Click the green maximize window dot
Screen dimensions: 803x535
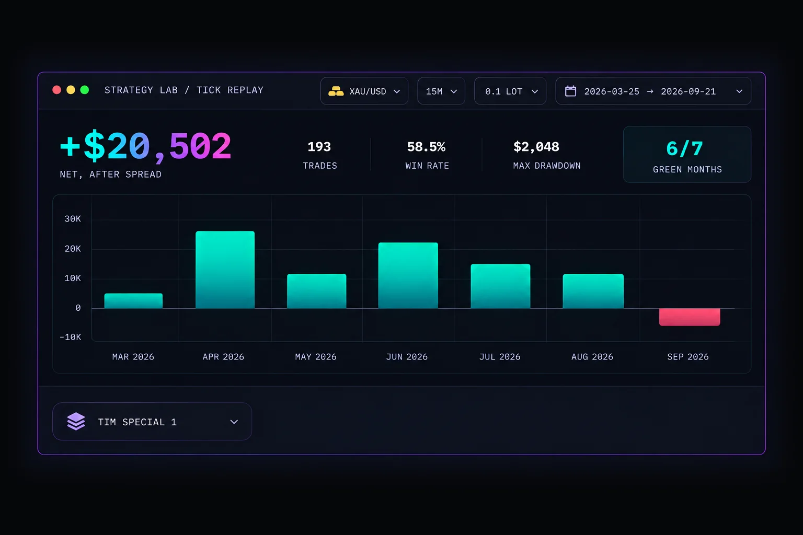point(84,90)
